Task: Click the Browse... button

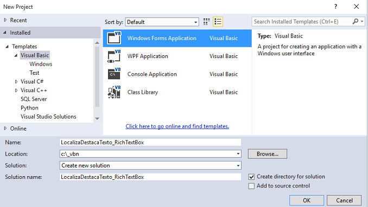Action: tap(268, 154)
